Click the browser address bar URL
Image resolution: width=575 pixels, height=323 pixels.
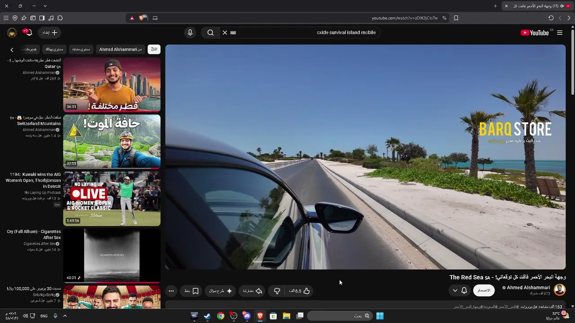[405, 18]
